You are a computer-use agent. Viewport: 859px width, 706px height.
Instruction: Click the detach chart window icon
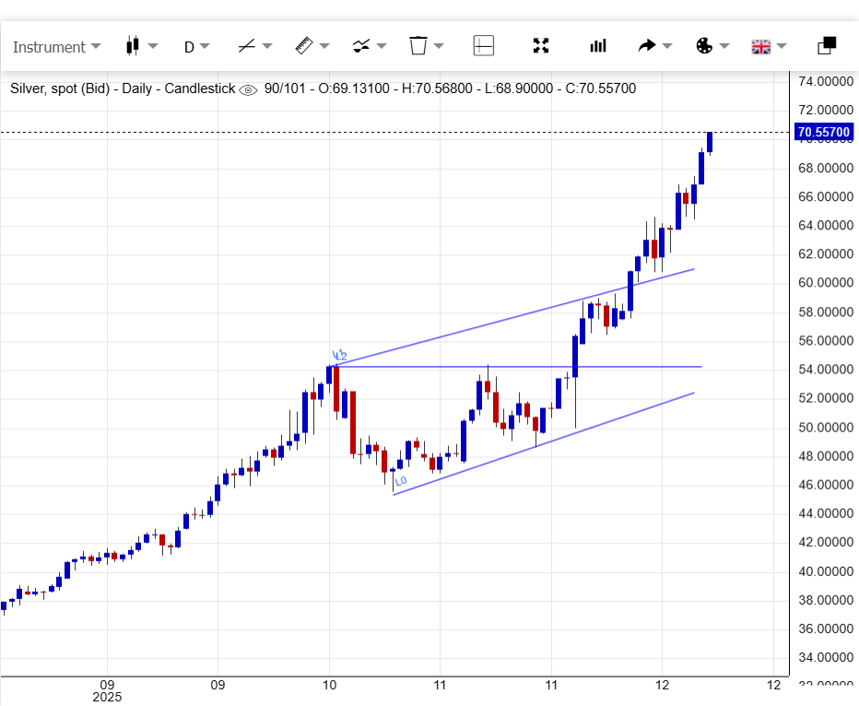click(827, 45)
